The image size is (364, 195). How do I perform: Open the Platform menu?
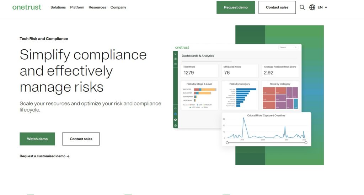tap(77, 7)
